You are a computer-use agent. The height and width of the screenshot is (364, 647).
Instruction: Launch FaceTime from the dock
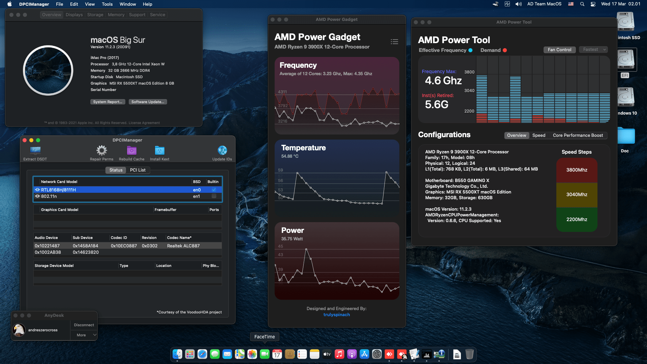pyautogui.click(x=265, y=354)
